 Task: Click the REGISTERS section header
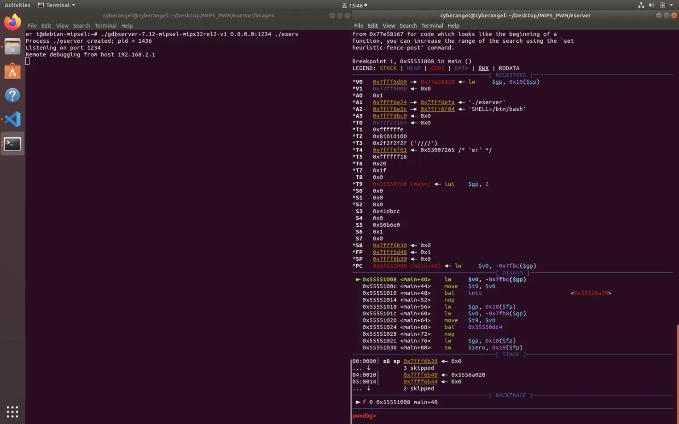510,75
